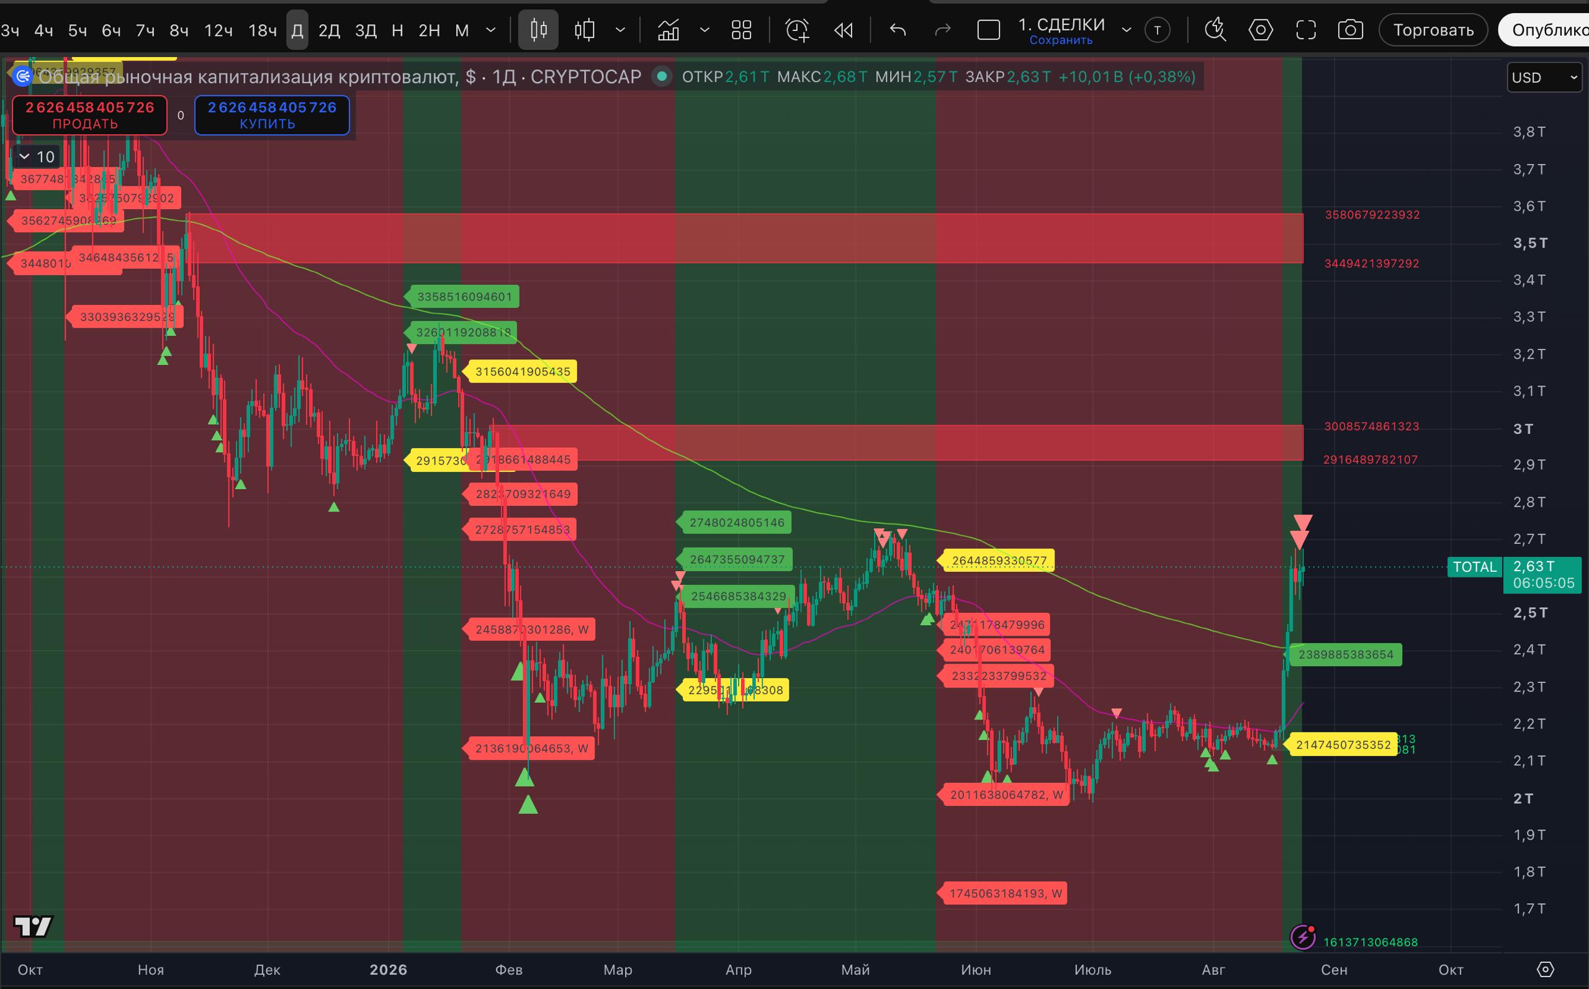Click the 2026 label on the time axis

coord(389,969)
